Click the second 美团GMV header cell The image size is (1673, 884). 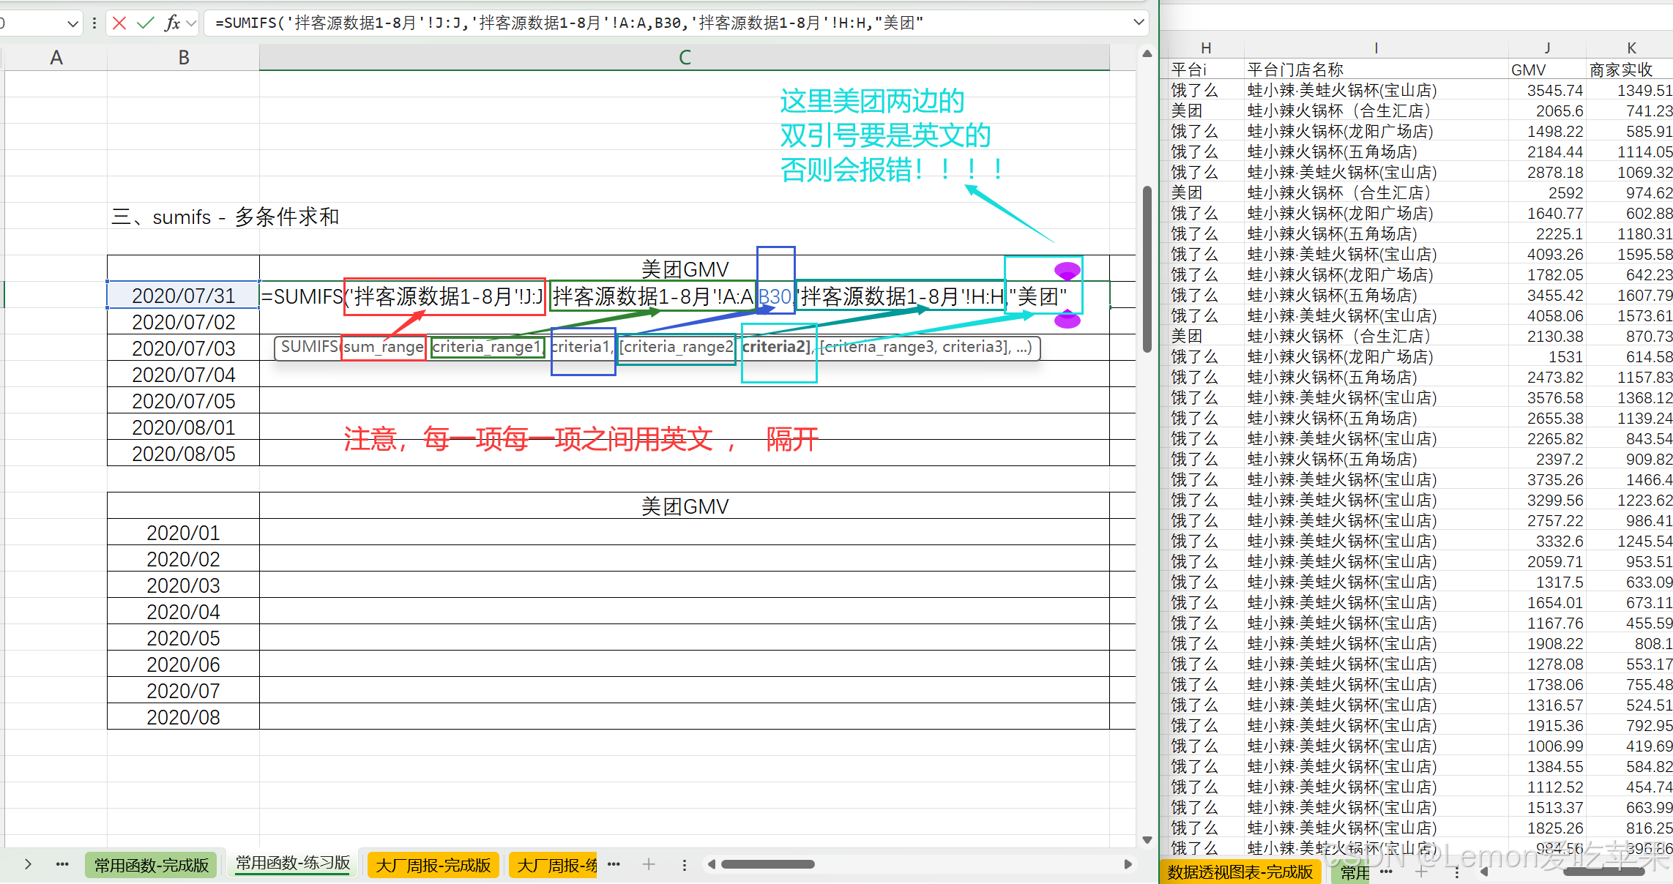coord(685,506)
